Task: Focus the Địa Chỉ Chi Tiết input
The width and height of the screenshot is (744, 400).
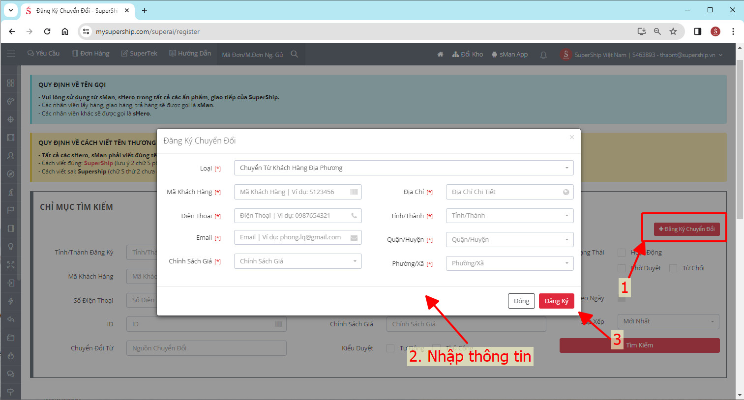Action: coord(510,192)
